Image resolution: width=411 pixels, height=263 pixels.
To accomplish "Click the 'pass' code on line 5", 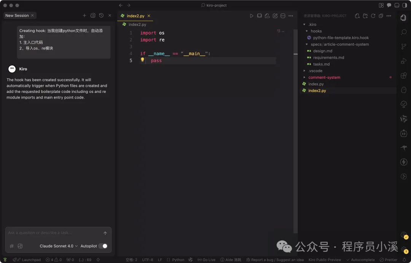I will click(156, 61).
